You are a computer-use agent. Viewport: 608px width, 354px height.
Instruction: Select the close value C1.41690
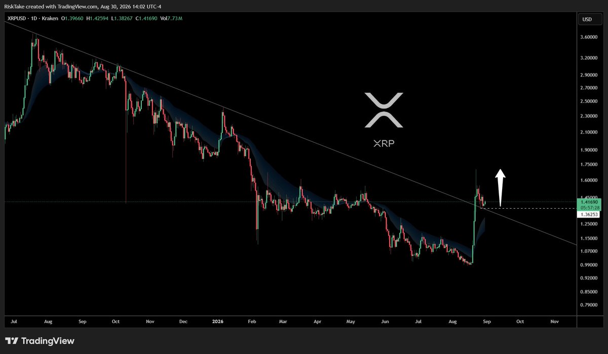[146, 18]
